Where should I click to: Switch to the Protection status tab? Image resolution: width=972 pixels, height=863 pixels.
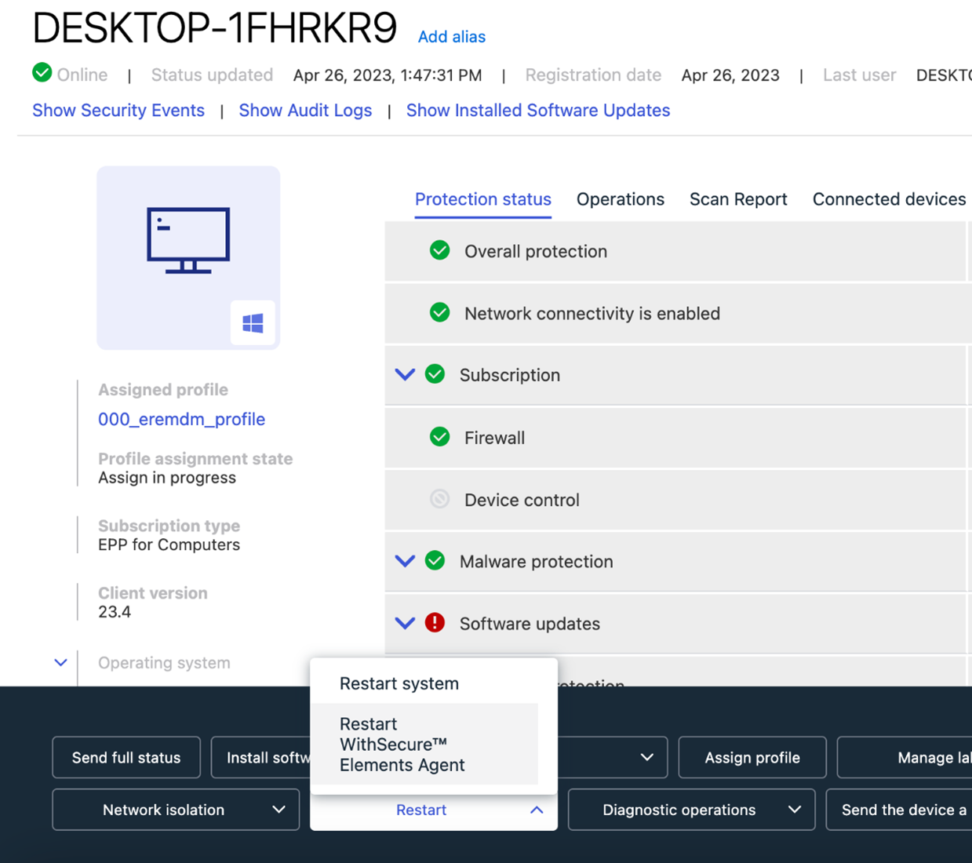point(483,199)
